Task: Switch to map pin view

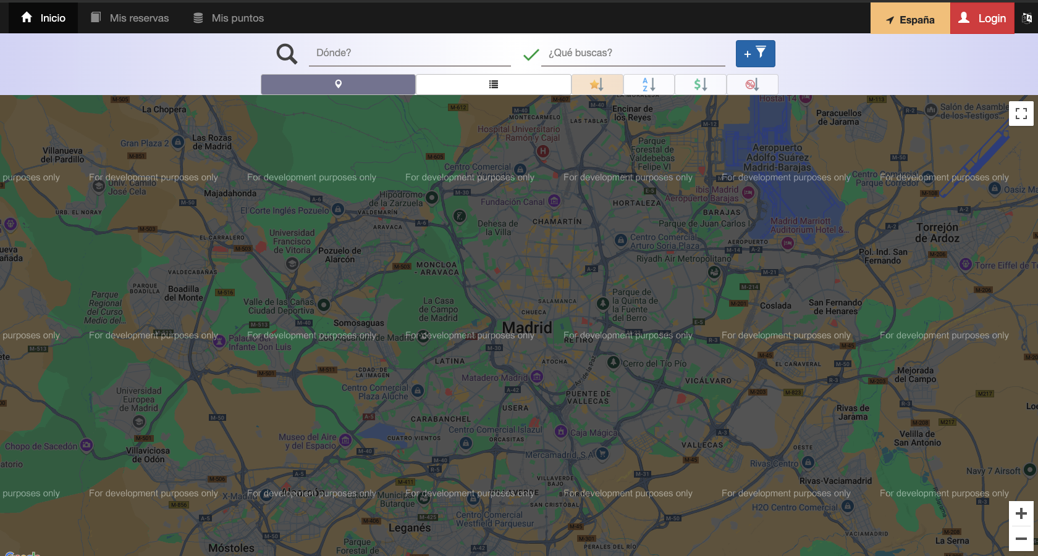Action: click(338, 85)
